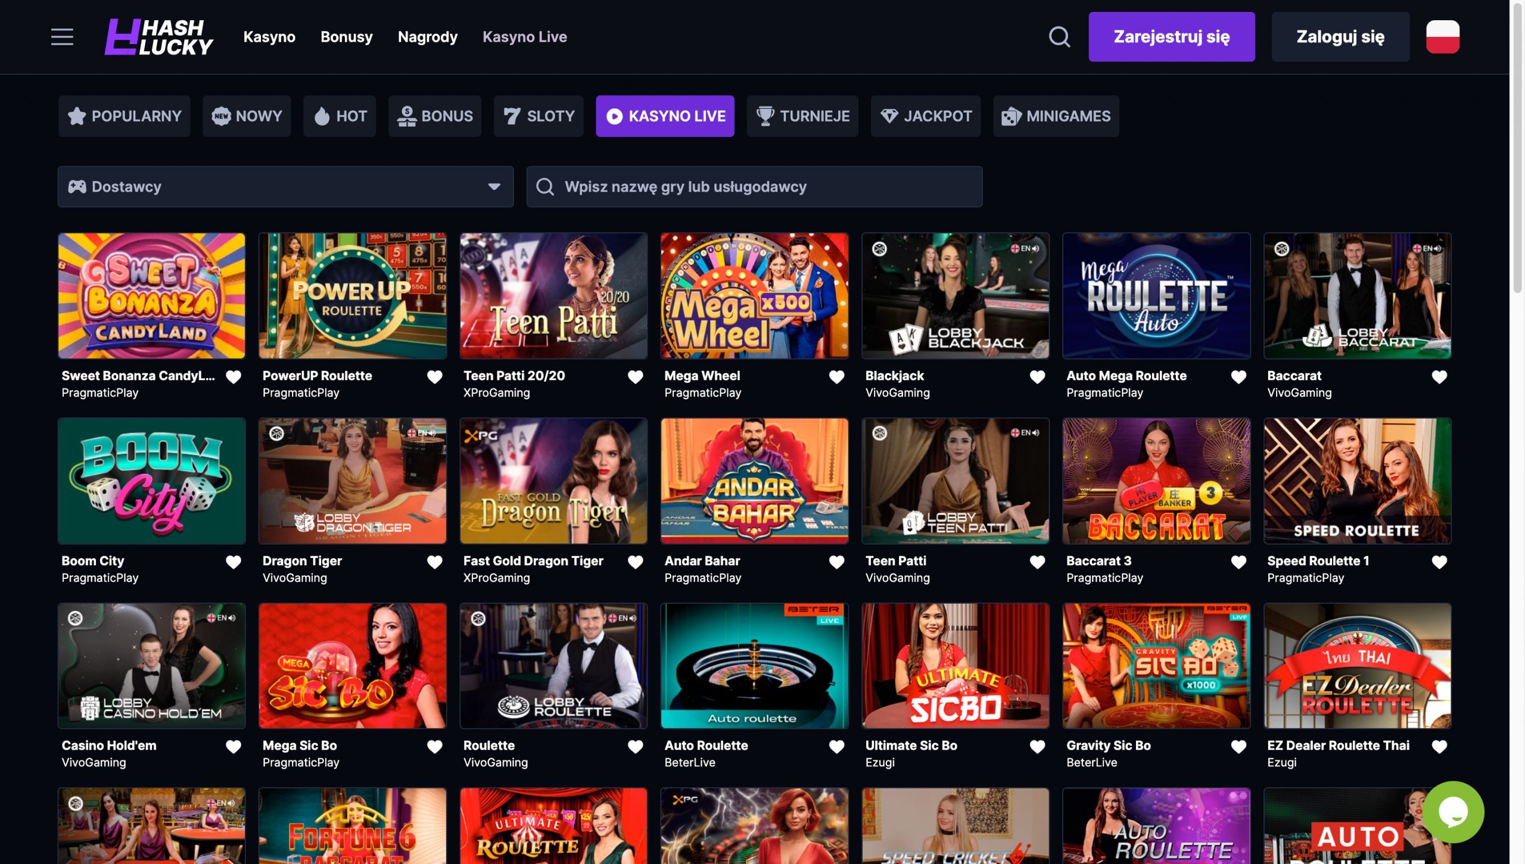The width and height of the screenshot is (1525, 864).
Task: Click the Zarejestruj się button
Action: (1171, 37)
